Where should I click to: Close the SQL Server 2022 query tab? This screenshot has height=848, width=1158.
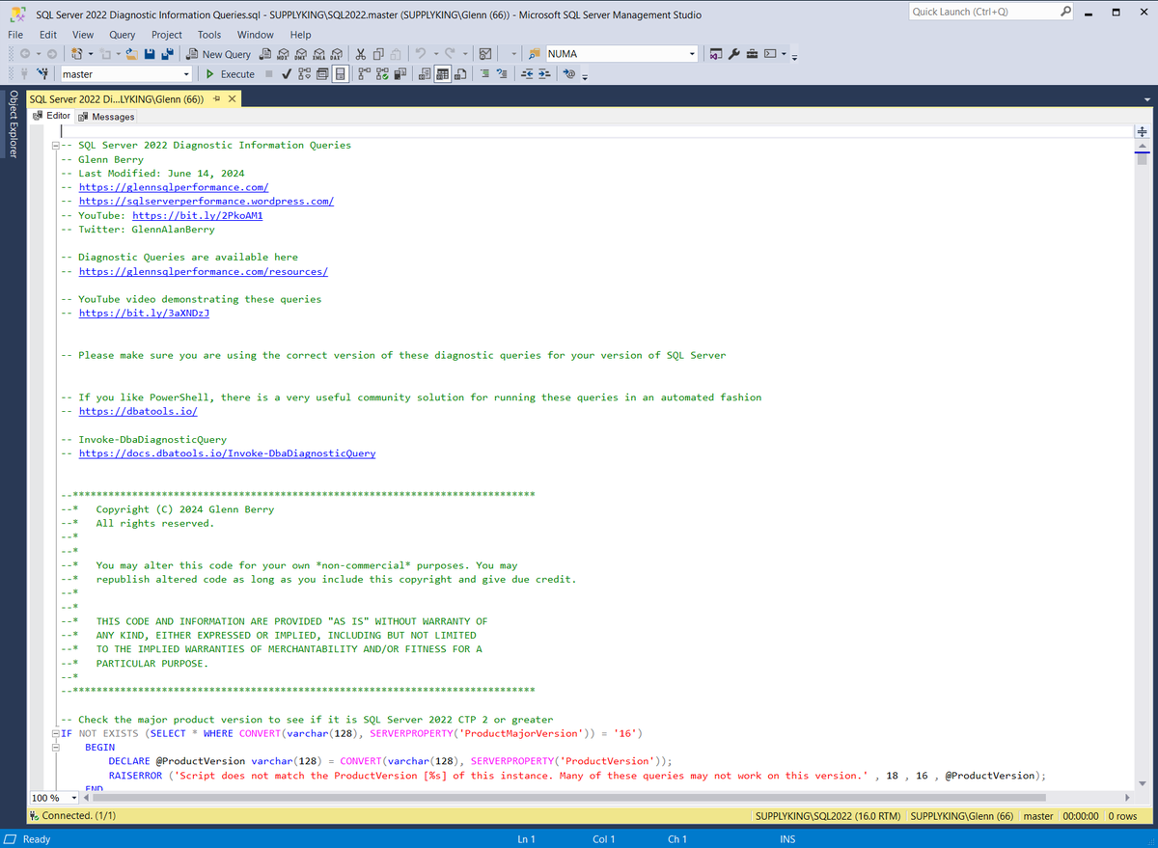pos(232,99)
